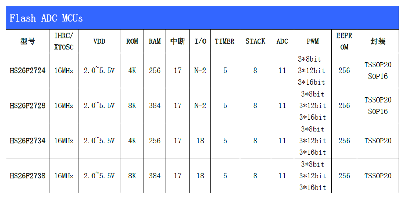Select the PWM column header
This screenshot has width=406, height=200.
click(x=312, y=41)
